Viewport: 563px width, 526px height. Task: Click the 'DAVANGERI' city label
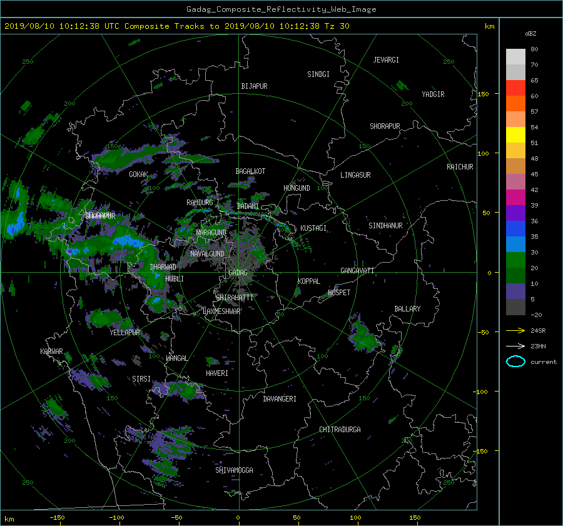click(x=280, y=399)
